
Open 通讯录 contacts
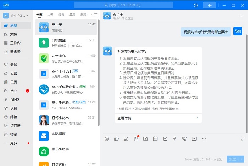tap(16, 52)
